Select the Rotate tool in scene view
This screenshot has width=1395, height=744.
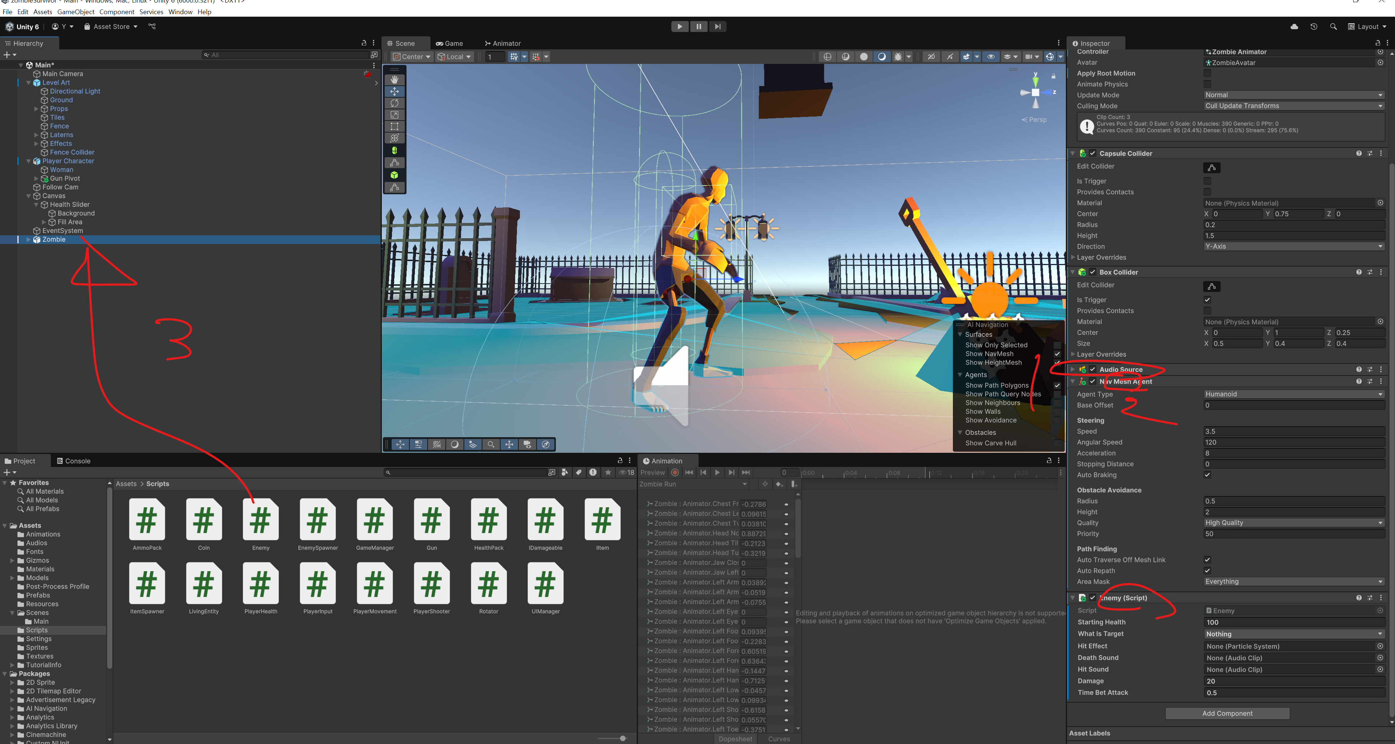coord(394,103)
